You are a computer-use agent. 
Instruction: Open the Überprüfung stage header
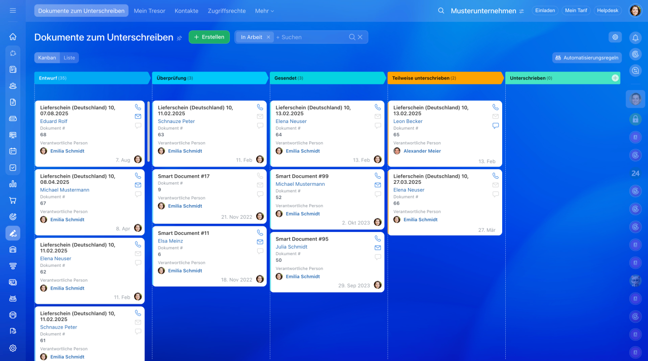pyautogui.click(x=210, y=78)
